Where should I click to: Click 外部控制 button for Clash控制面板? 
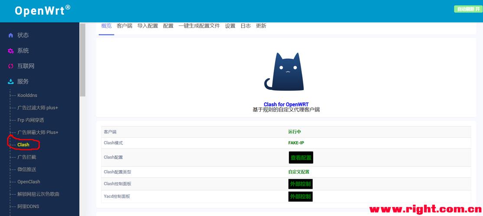[301, 184]
